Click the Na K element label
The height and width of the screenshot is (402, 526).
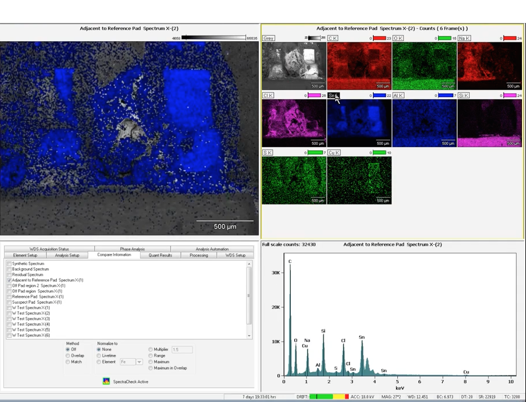point(464,38)
